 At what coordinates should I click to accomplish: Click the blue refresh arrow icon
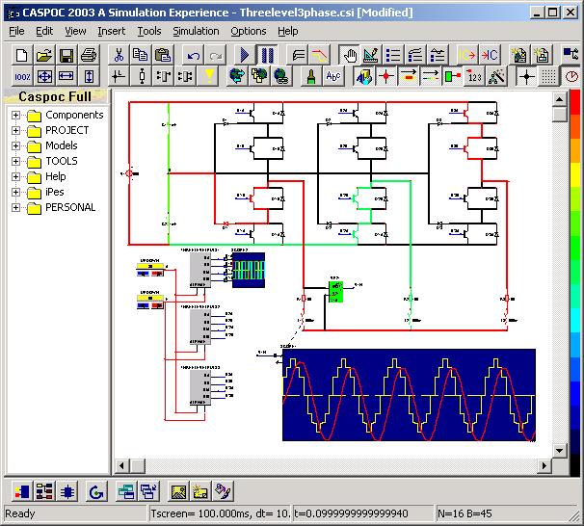(x=96, y=491)
